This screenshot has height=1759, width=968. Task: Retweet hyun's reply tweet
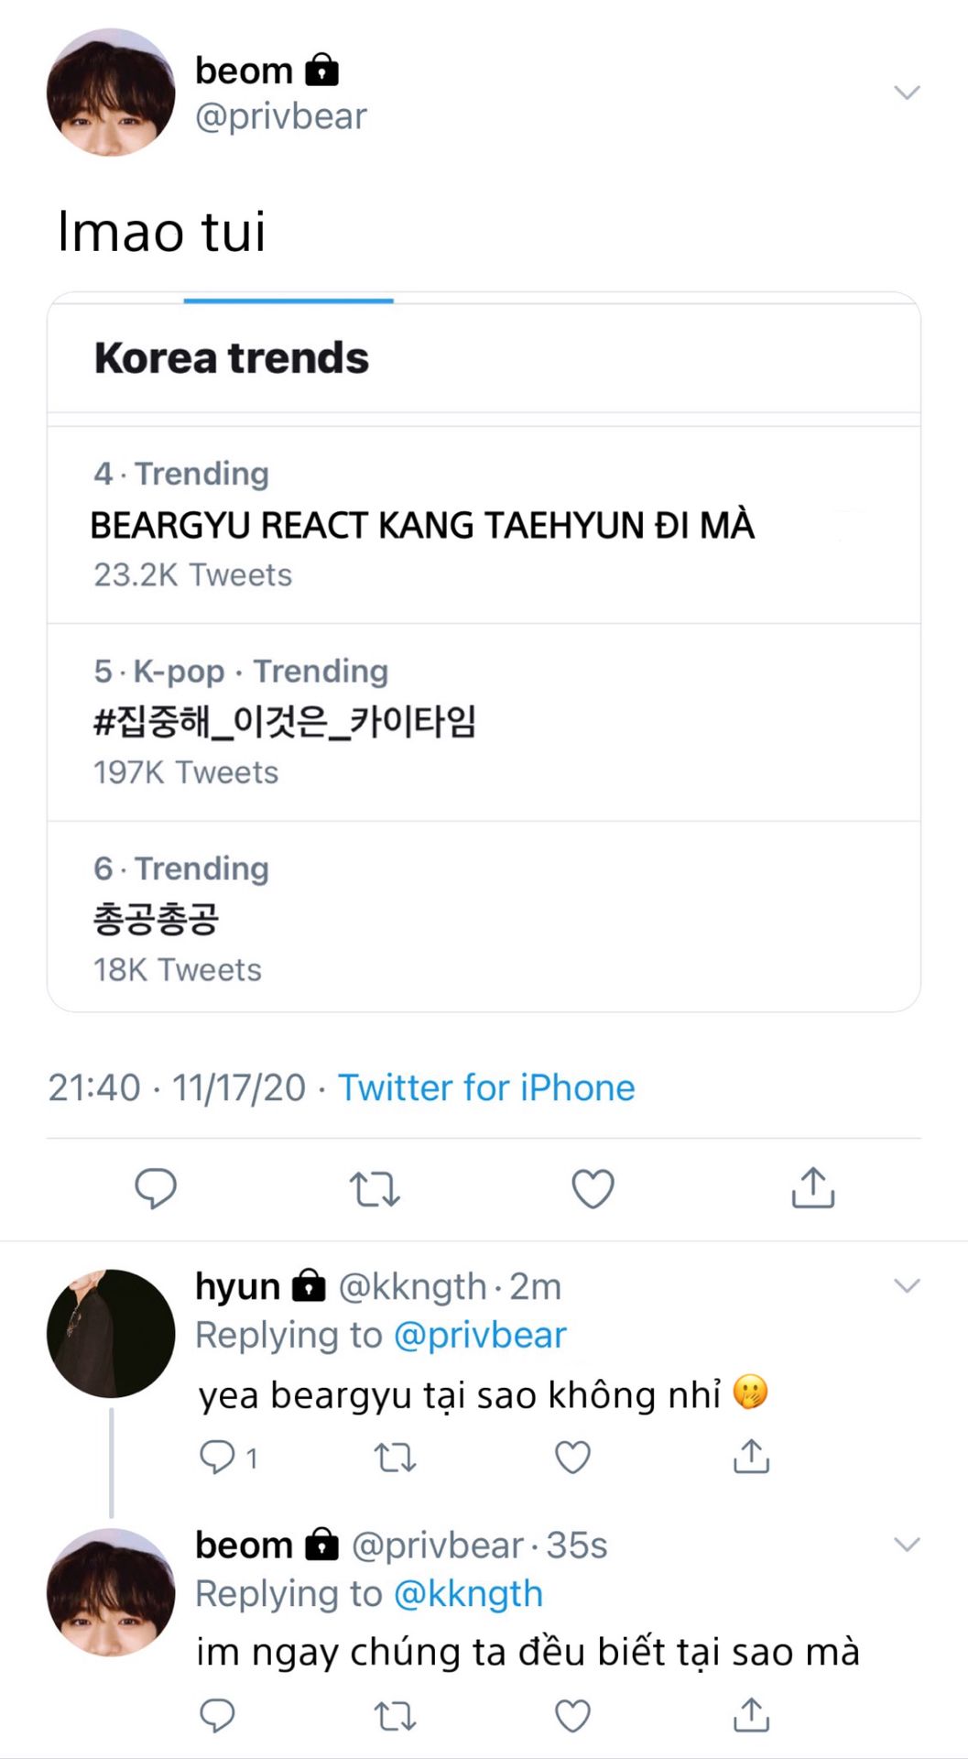pyautogui.click(x=396, y=1457)
